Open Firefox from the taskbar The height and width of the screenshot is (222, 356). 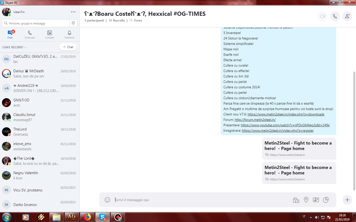click(x=87, y=217)
